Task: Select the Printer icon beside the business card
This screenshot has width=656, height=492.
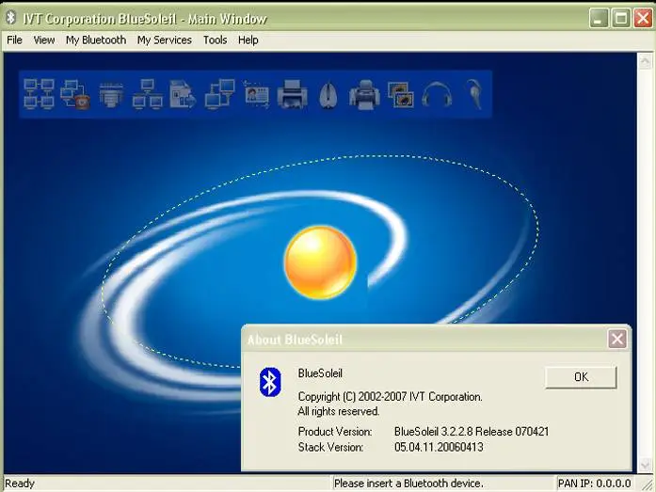Action: [x=292, y=94]
